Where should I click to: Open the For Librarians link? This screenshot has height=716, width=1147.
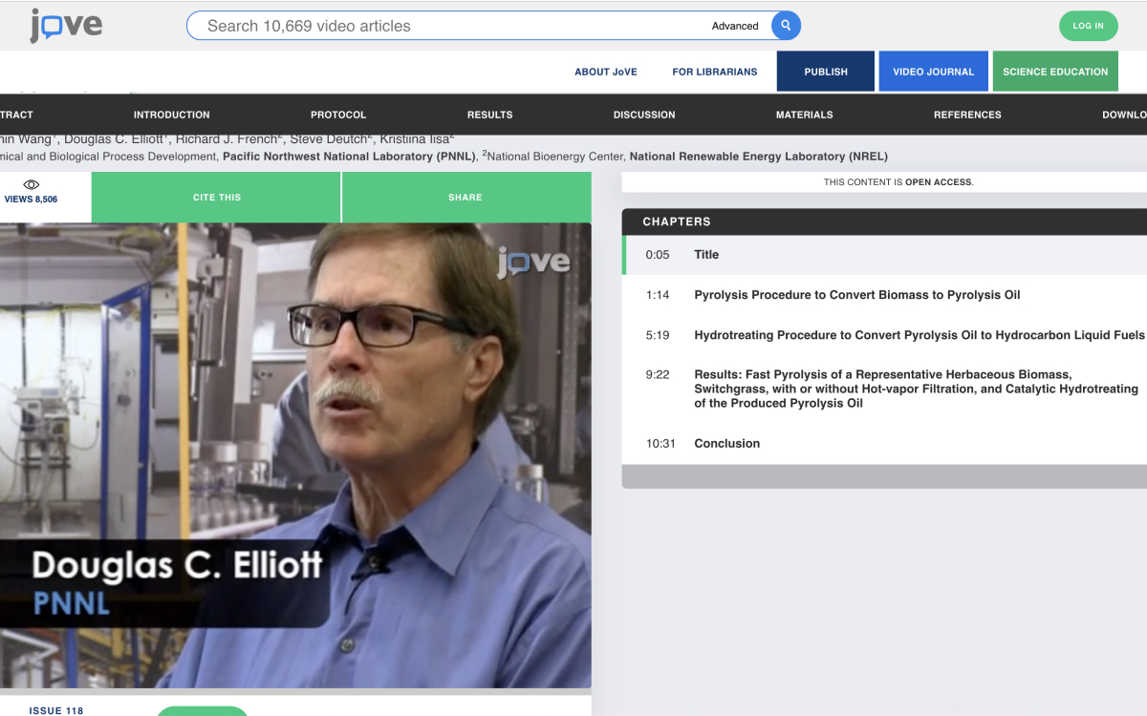click(714, 72)
